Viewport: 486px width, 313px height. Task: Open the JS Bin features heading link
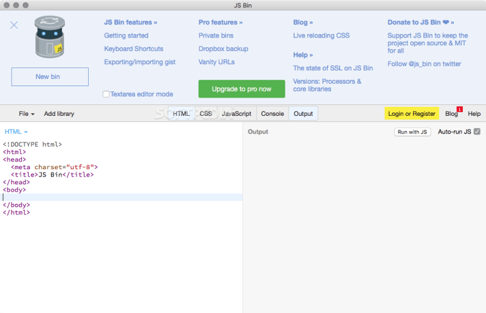pyautogui.click(x=131, y=22)
